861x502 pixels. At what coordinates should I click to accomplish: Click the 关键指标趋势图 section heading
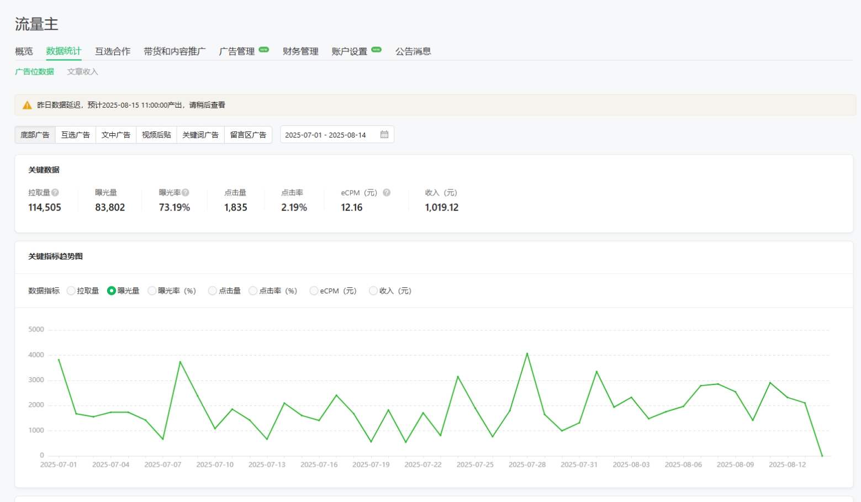56,256
